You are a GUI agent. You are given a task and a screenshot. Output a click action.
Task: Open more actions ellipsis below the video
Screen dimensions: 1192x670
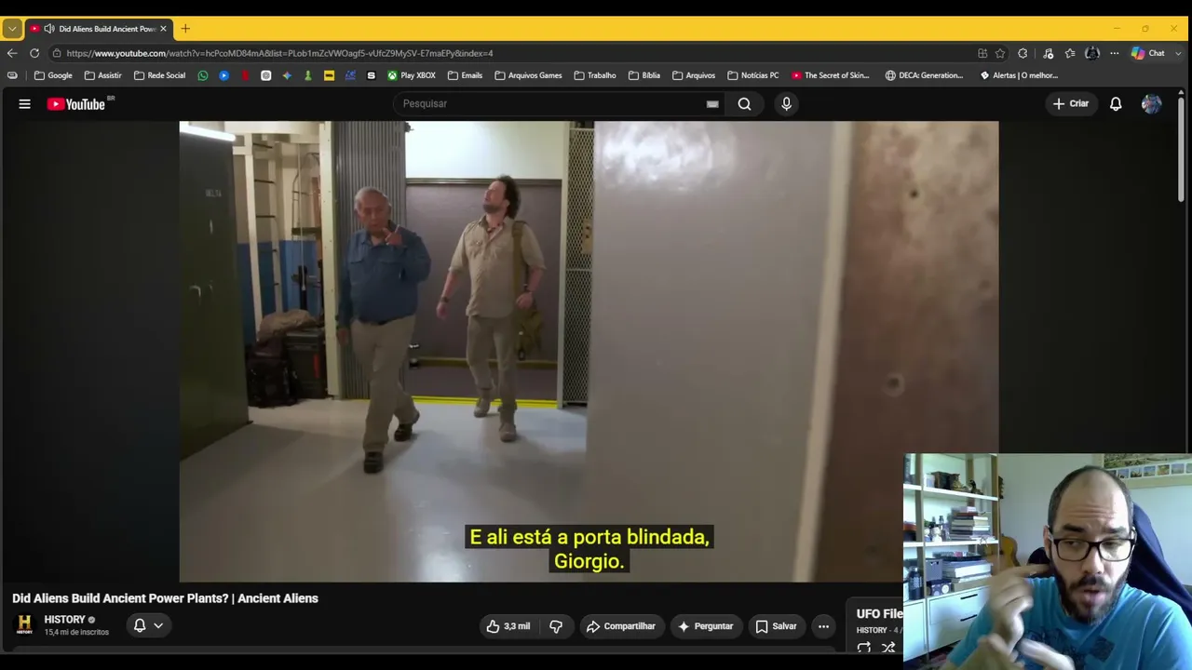pos(823,626)
